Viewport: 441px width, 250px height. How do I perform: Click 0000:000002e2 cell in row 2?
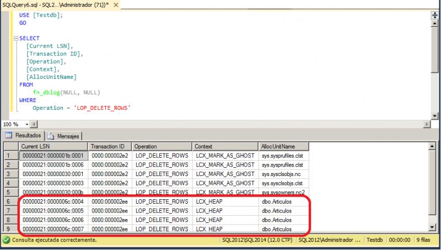click(110, 164)
